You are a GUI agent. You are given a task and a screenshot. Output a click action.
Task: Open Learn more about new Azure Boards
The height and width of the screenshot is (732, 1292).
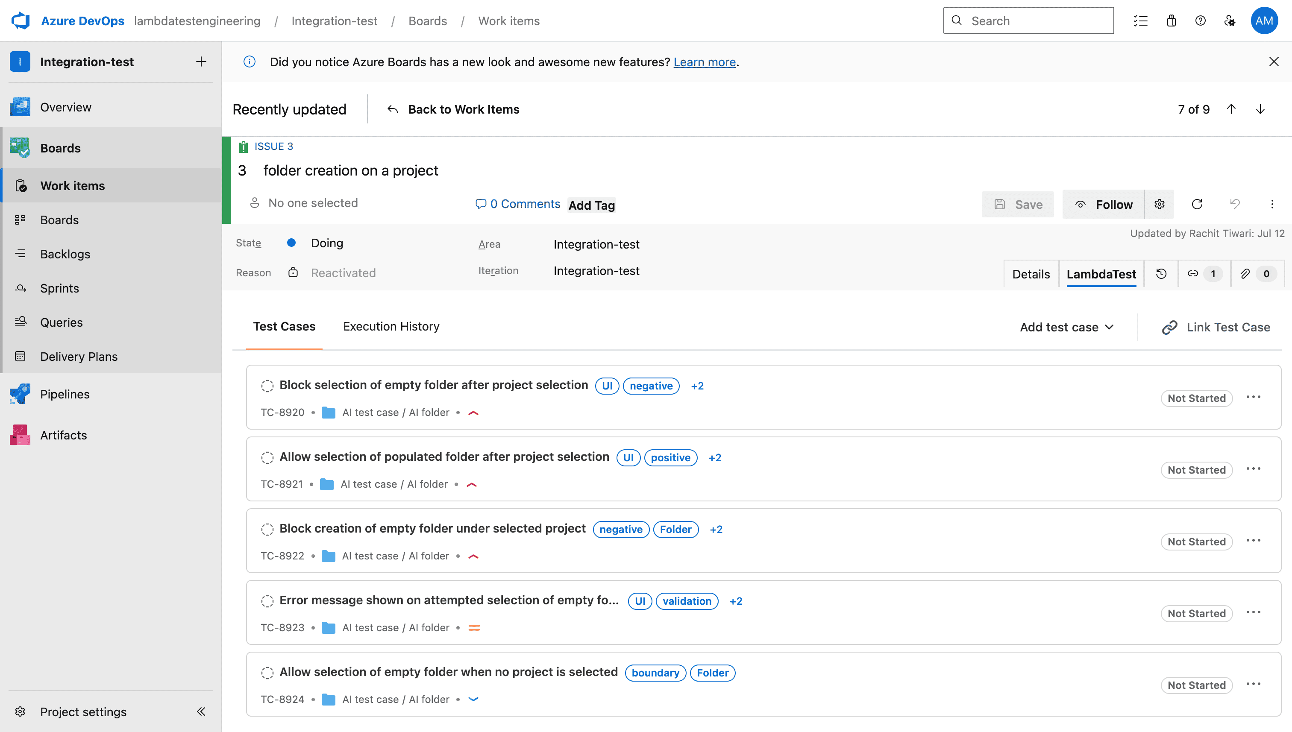pyautogui.click(x=704, y=62)
